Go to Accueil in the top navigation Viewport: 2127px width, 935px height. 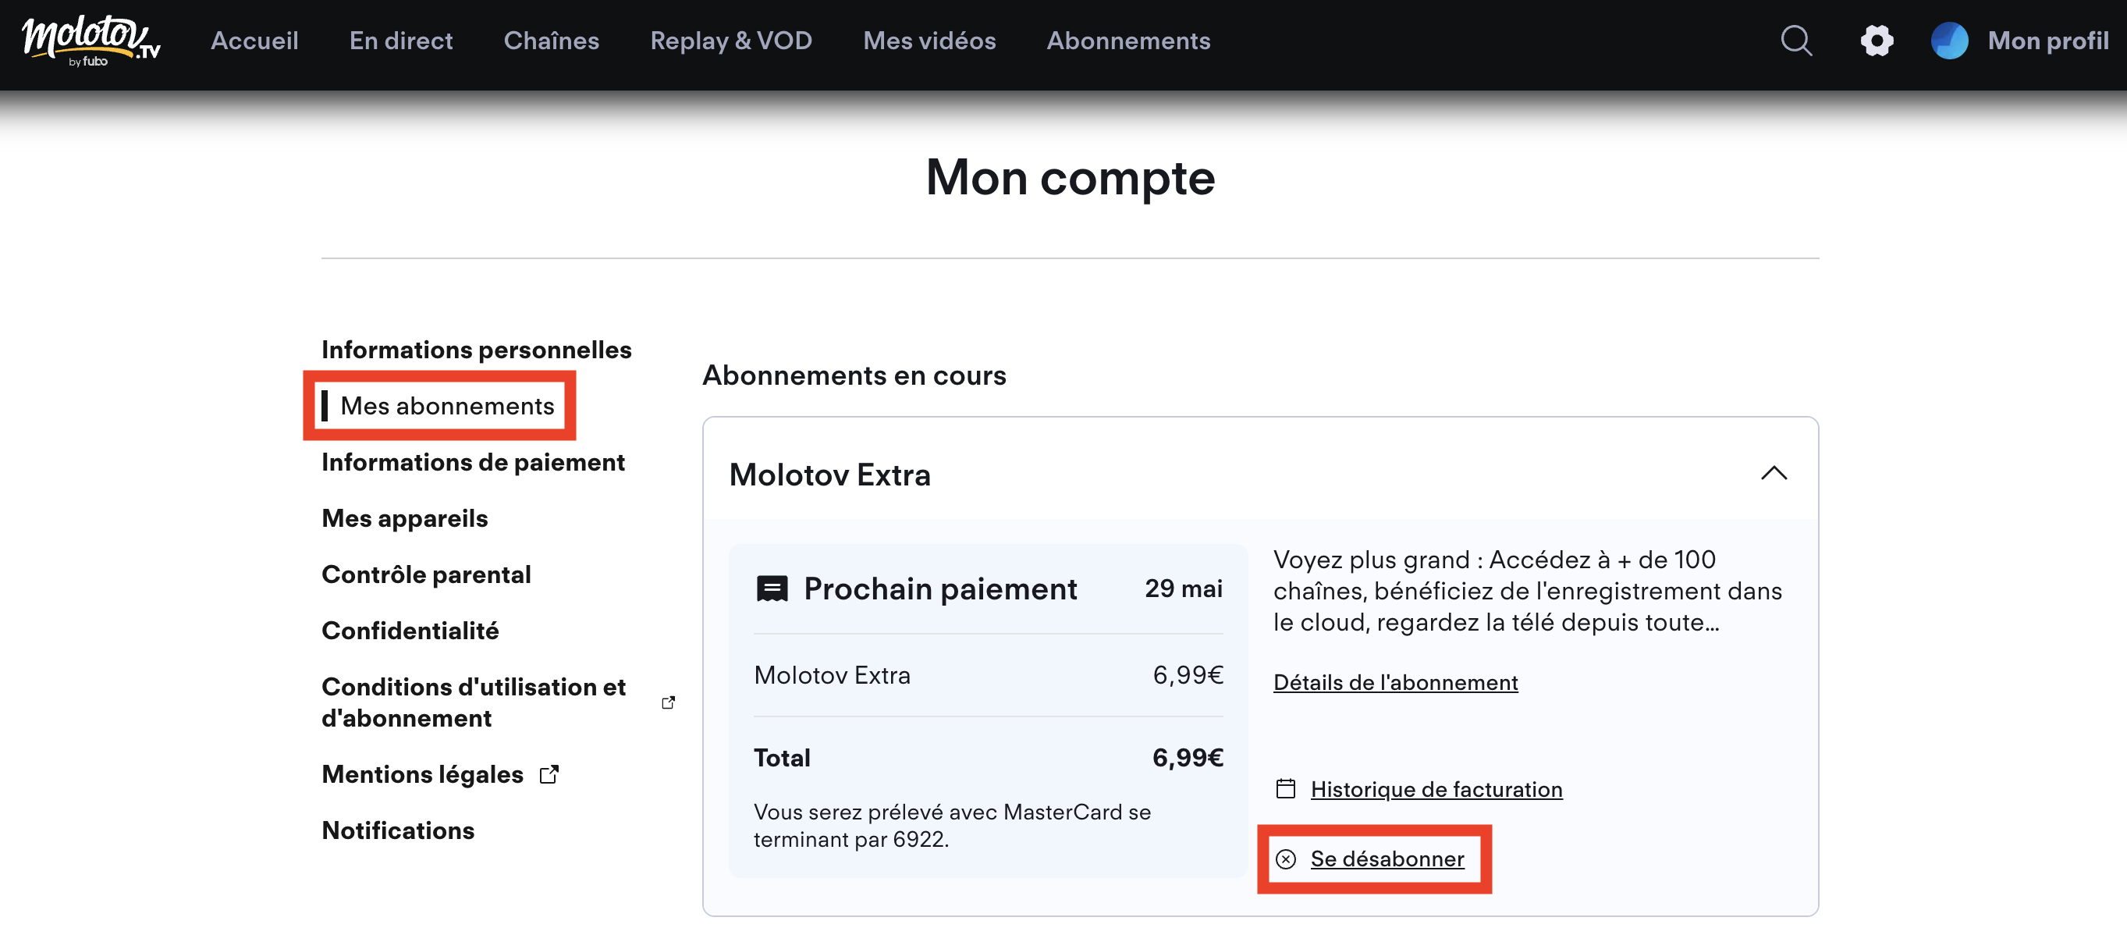coord(254,41)
